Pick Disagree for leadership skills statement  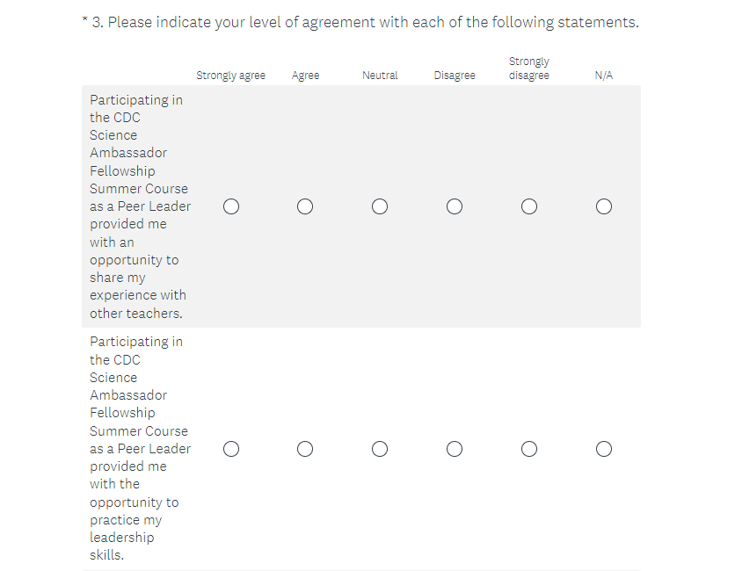click(x=455, y=449)
